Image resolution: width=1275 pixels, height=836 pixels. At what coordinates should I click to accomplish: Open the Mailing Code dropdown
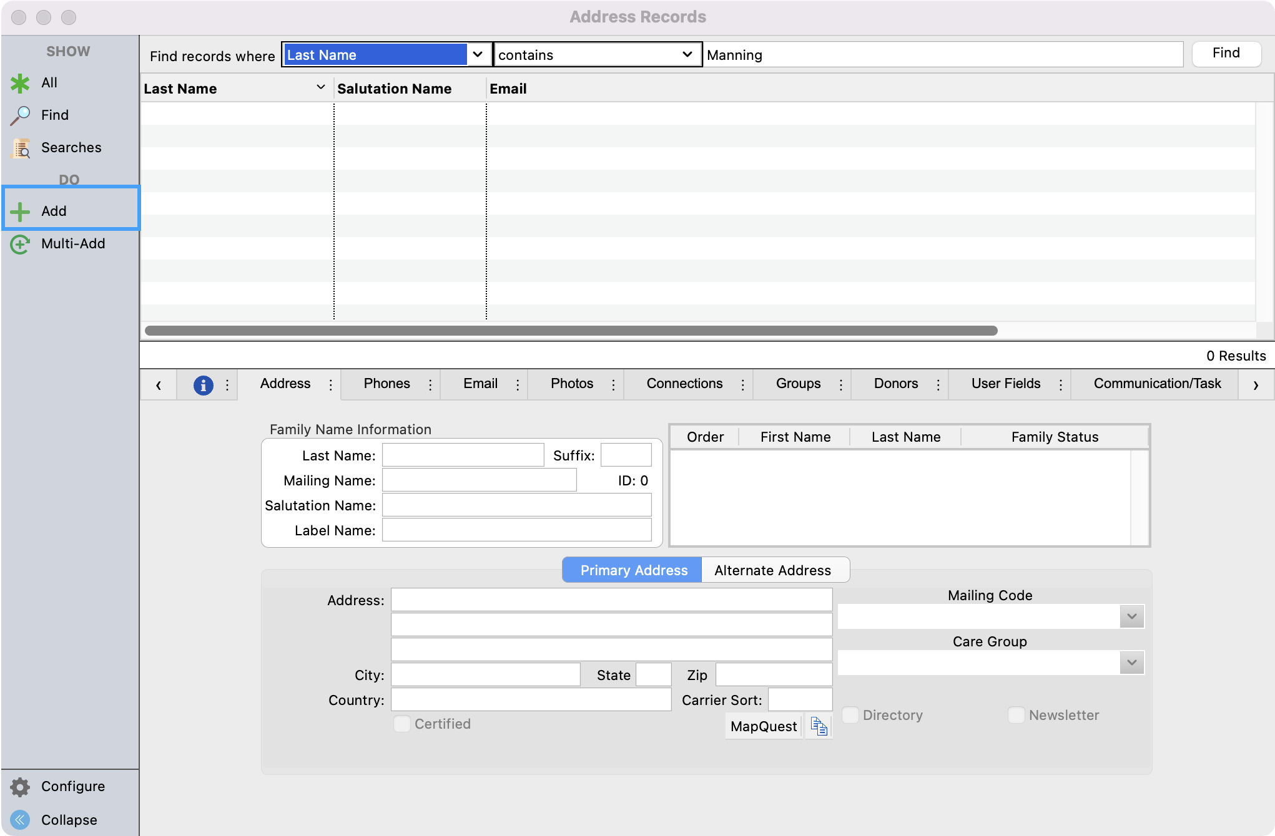click(1131, 616)
